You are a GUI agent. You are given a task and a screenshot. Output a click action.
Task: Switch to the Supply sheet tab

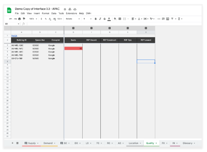(x=31, y=143)
